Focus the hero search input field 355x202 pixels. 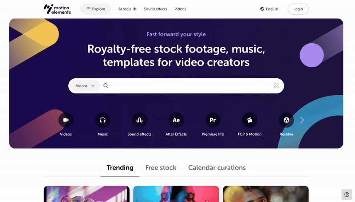coord(190,86)
